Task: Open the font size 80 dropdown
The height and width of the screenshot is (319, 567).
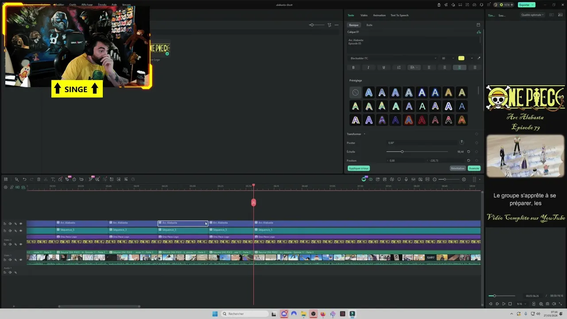Action: [x=447, y=58]
